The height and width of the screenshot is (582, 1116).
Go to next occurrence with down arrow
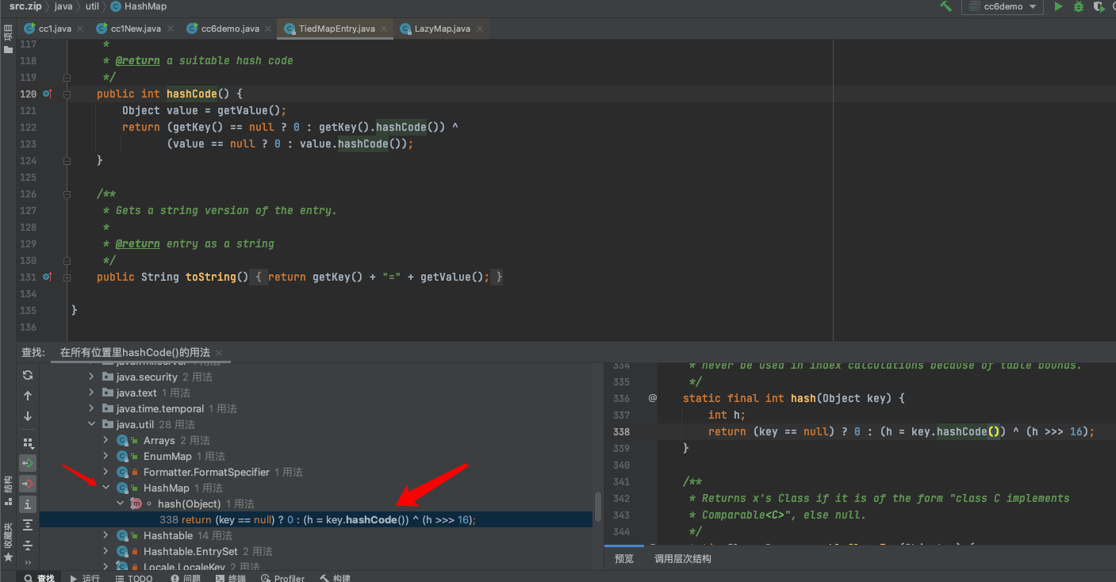click(28, 416)
